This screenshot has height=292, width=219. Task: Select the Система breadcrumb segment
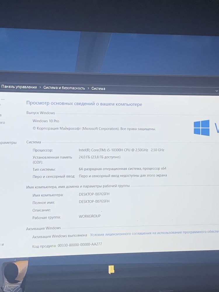(98, 88)
